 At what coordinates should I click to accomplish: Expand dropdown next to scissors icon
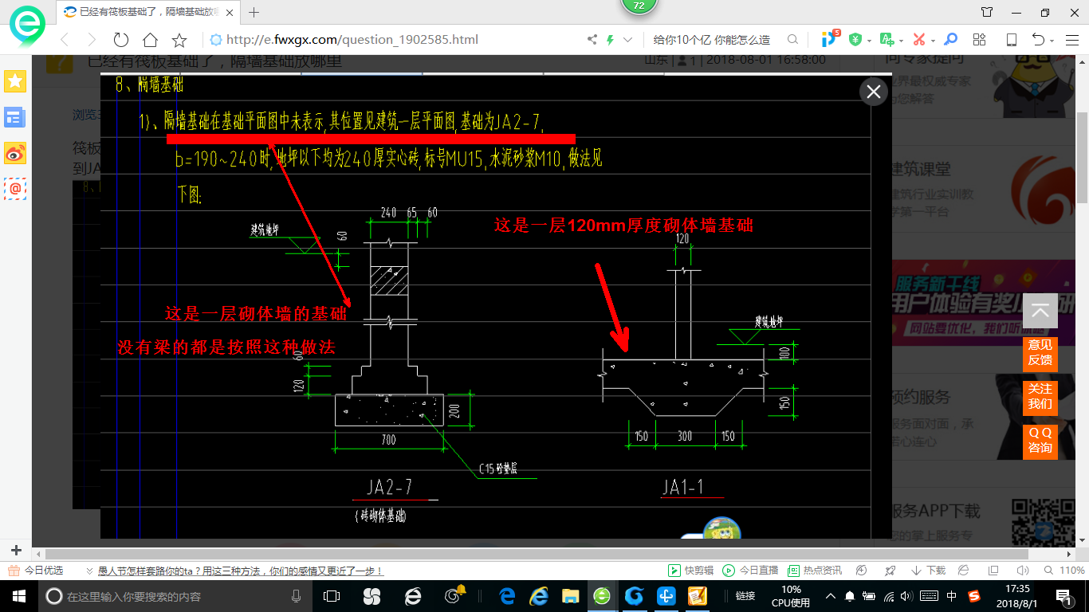tap(933, 41)
